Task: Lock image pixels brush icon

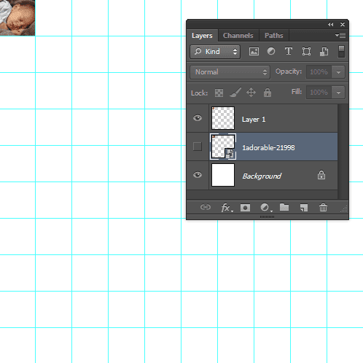Action: coord(235,93)
